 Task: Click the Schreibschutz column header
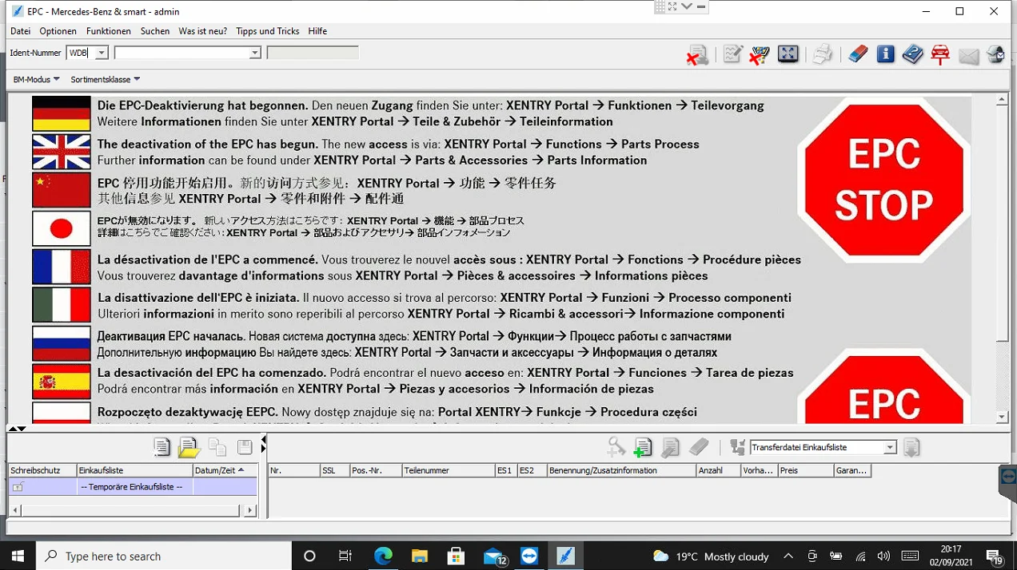pos(42,470)
